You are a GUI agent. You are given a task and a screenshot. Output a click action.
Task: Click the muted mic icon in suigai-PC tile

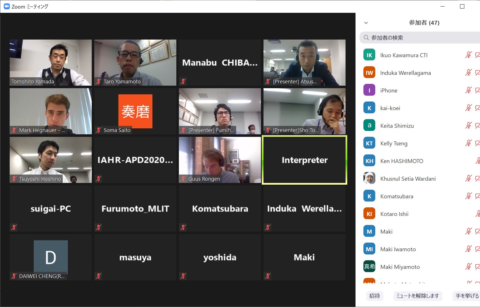[14, 227]
